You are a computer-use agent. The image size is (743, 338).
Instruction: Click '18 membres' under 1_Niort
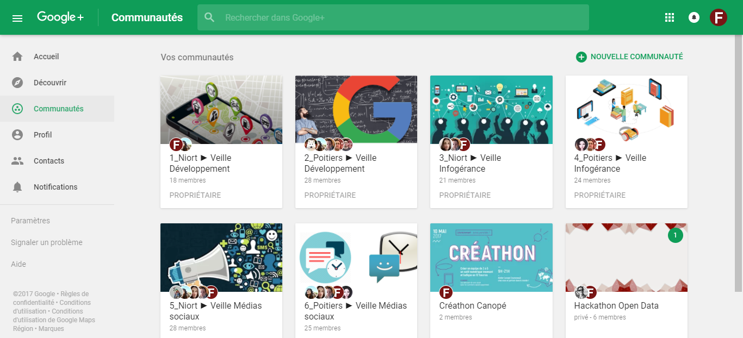(188, 180)
